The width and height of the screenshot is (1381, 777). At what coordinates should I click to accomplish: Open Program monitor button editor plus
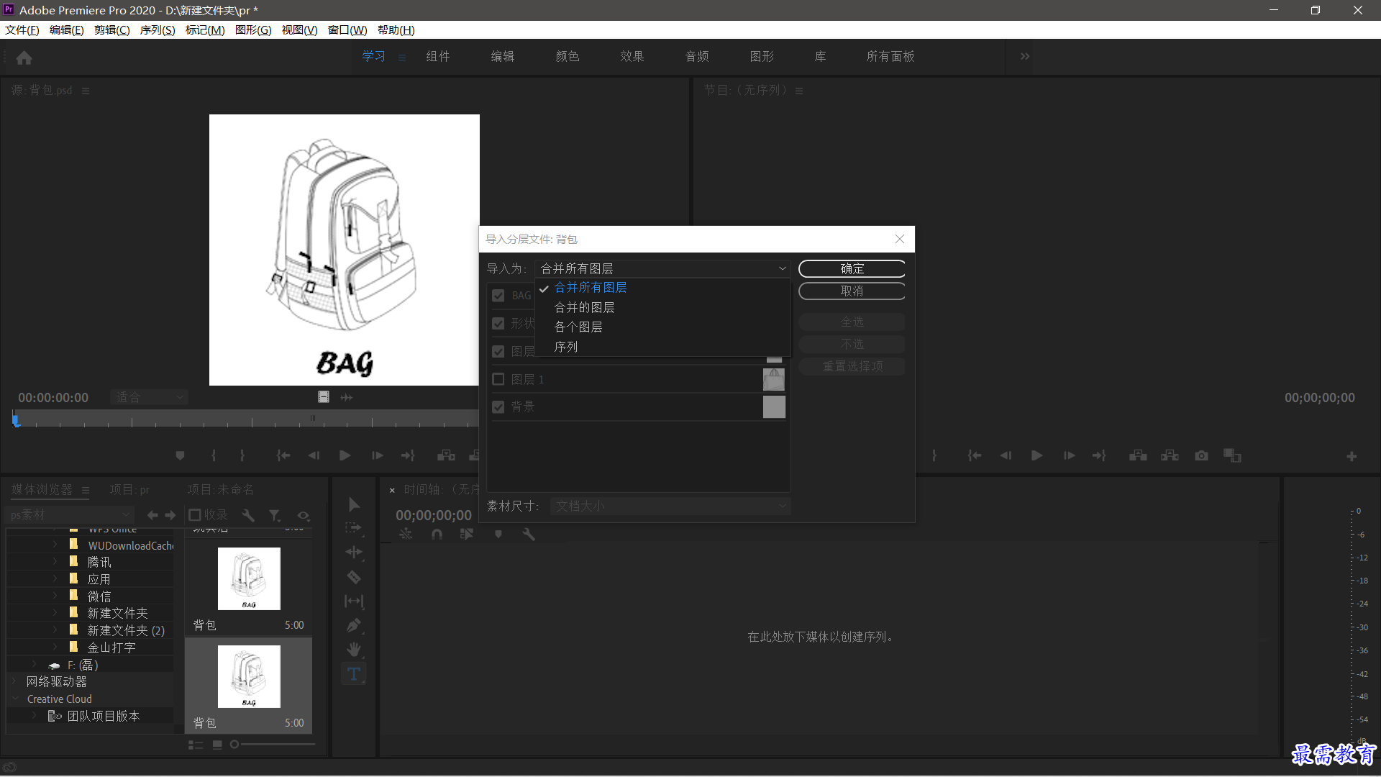1352,456
